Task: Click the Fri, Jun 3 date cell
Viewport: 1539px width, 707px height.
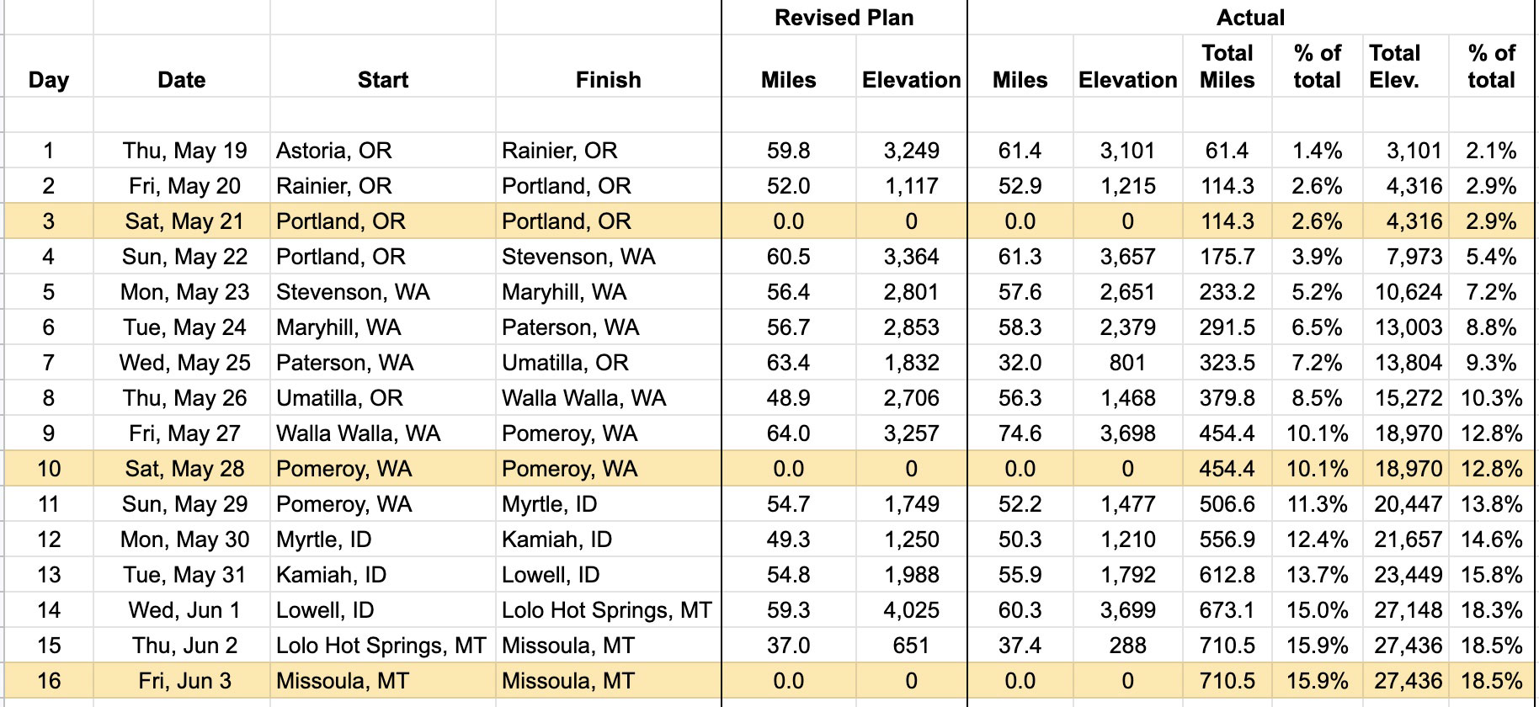Action: click(x=184, y=681)
